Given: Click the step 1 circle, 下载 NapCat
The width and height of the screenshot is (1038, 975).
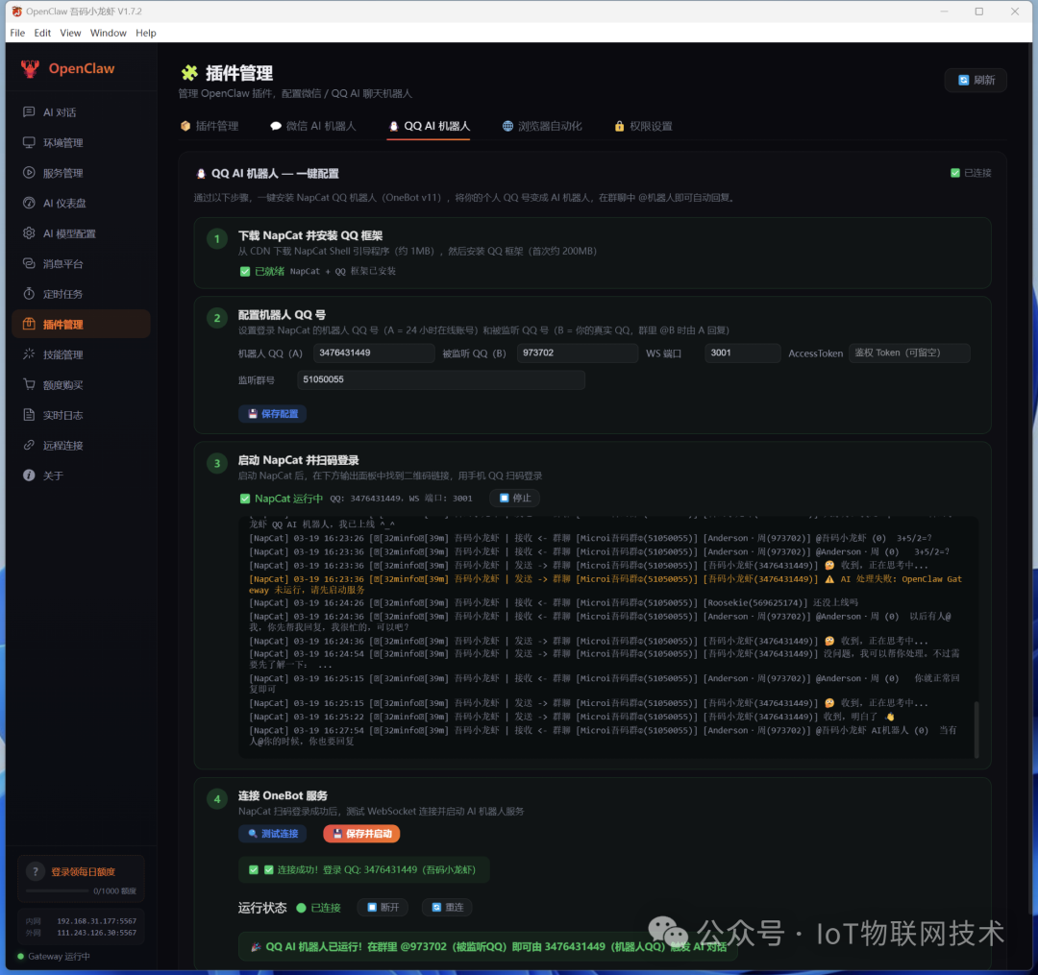Looking at the screenshot, I should [216, 239].
